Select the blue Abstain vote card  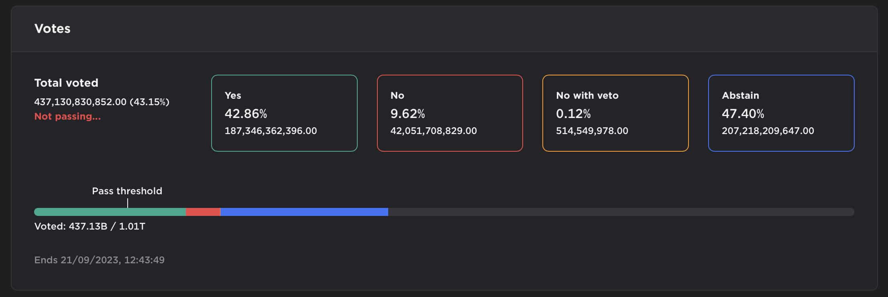[781, 113]
